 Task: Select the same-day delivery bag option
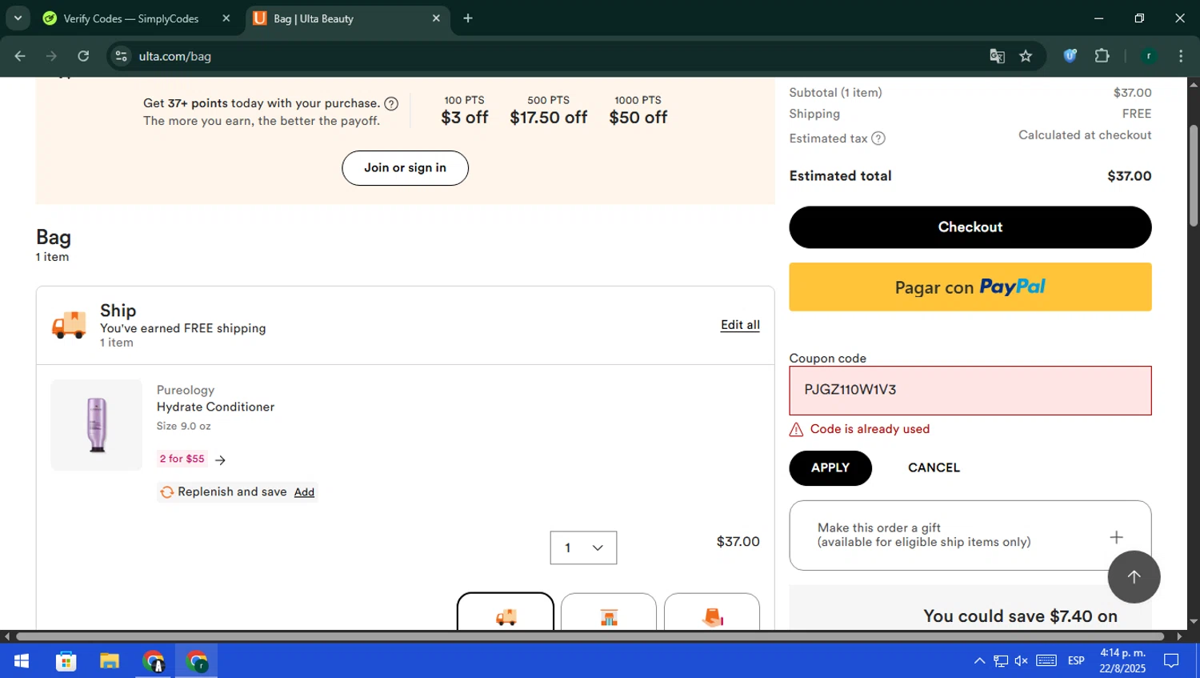(712, 612)
